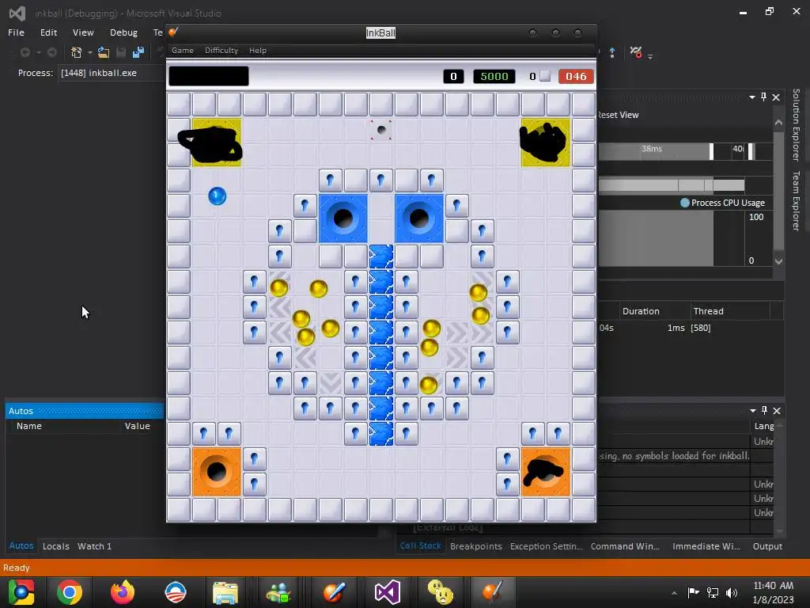Click Google Chrome taskbar icon

pos(70,592)
